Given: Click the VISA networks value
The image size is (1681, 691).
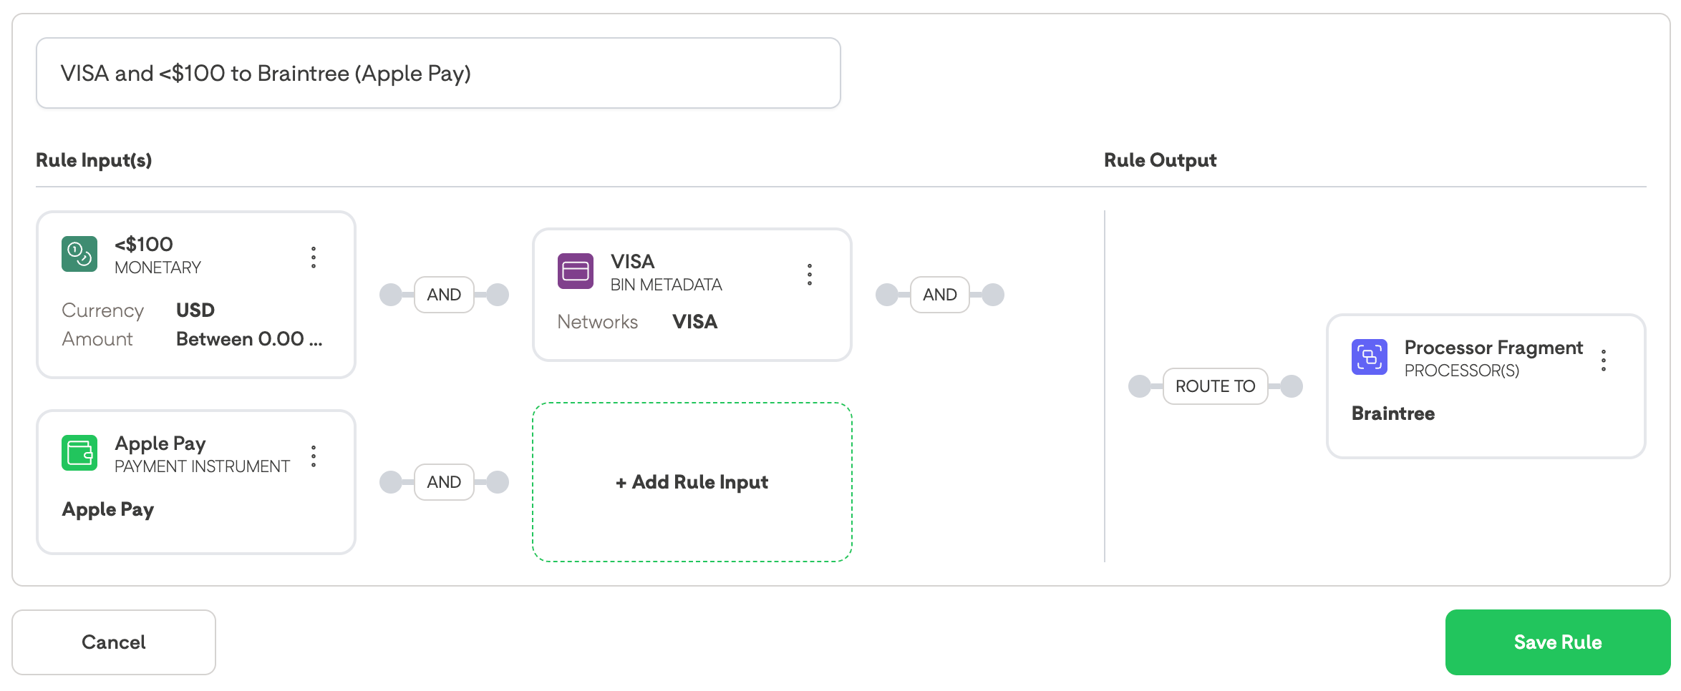Looking at the screenshot, I should pos(695,322).
